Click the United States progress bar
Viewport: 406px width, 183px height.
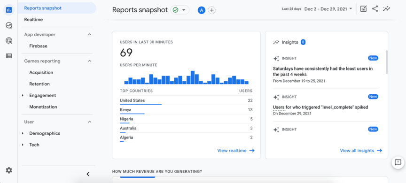[141, 105]
